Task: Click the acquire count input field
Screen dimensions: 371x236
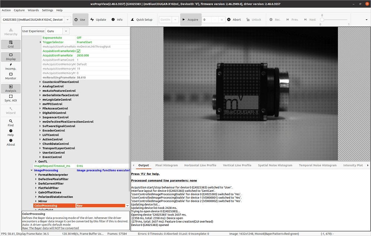Action: [207, 20]
